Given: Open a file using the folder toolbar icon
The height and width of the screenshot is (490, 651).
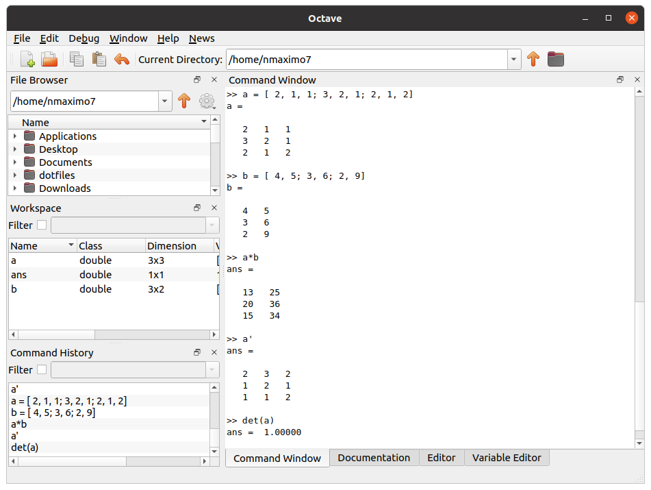Looking at the screenshot, I should point(49,59).
